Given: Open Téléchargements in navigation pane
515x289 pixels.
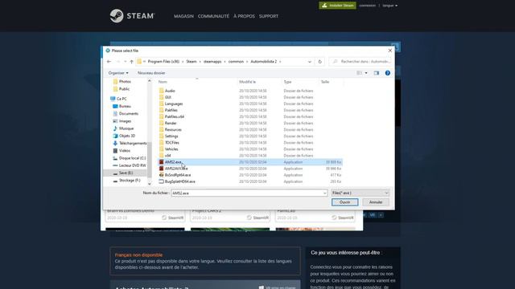Looking at the screenshot, I should pos(133,143).
